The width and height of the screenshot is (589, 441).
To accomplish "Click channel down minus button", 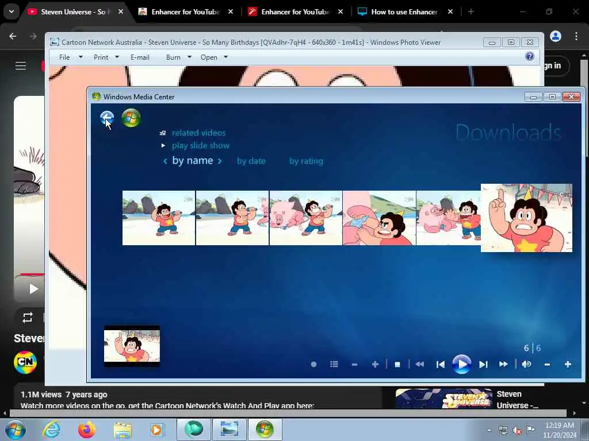I will [354, 364].
